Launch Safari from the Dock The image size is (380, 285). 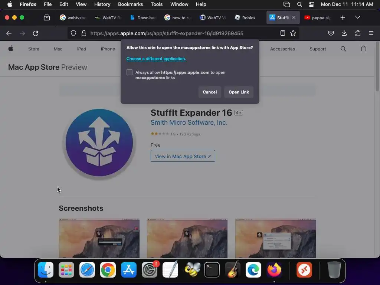[x=87, y=270]
